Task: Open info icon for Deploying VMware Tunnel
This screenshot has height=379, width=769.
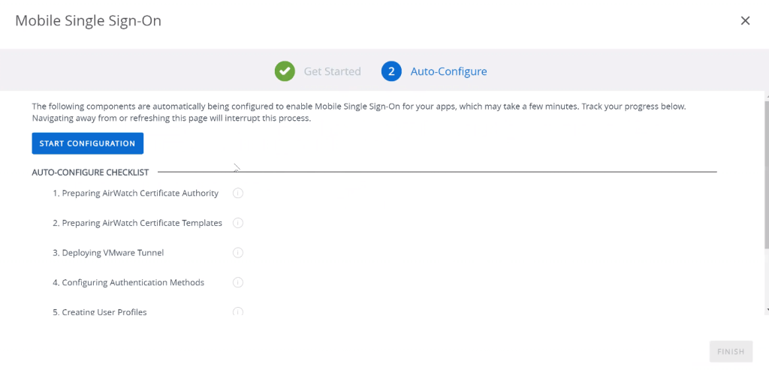Action: point(238,253)
